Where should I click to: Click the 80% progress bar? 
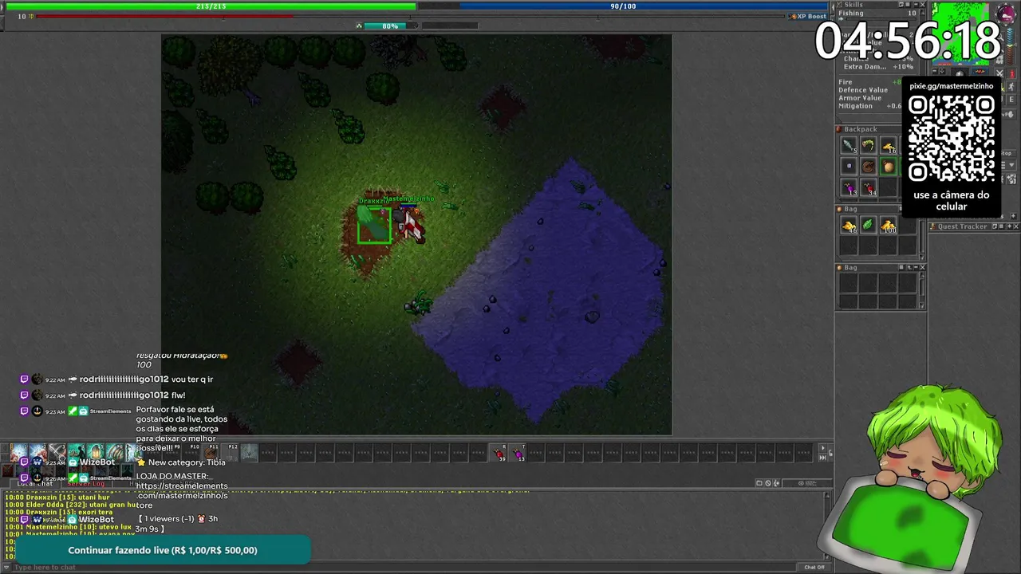[391, 26]
